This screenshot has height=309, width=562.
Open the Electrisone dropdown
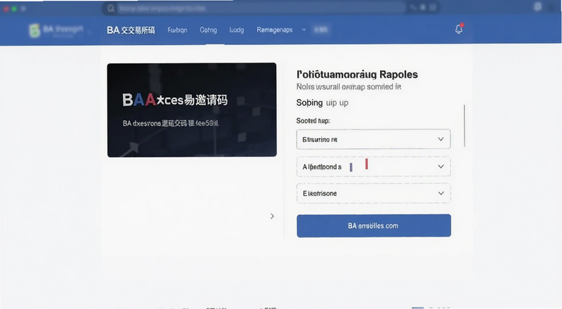(374, 193)
